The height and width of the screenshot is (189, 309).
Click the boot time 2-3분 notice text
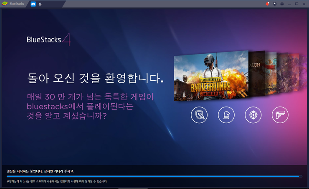click(57, 182)
